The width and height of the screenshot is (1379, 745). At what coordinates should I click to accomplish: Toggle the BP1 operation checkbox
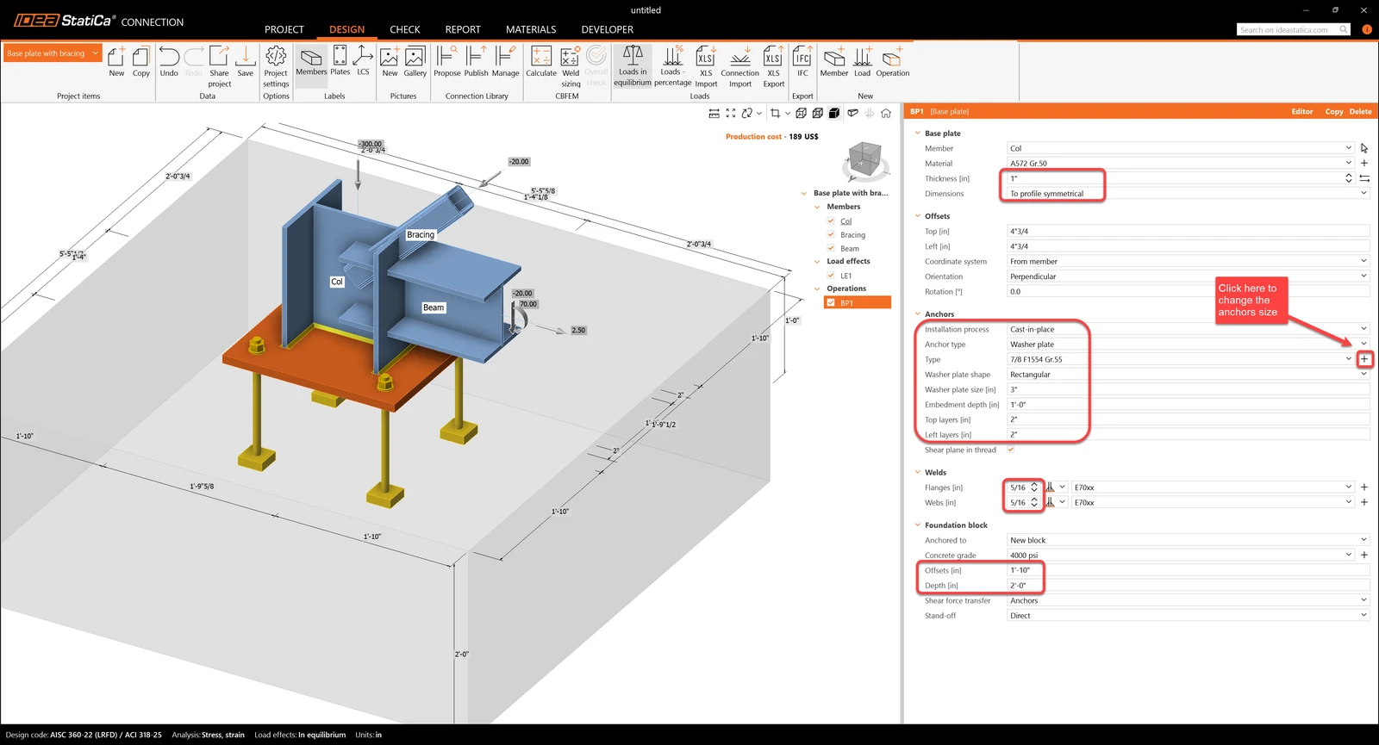click(x=831, y=302)
